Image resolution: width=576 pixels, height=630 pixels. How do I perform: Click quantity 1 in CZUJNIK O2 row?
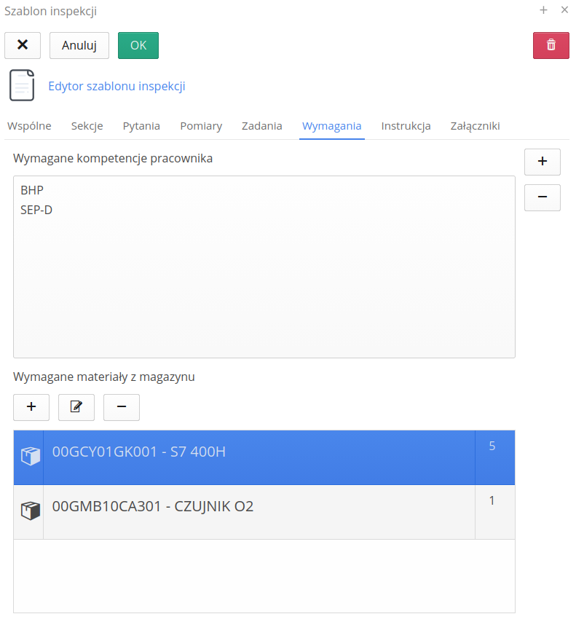click(492, 500)
